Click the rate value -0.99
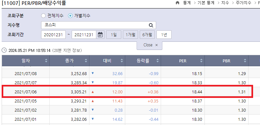The image size is (260, 125). (153, 74)
